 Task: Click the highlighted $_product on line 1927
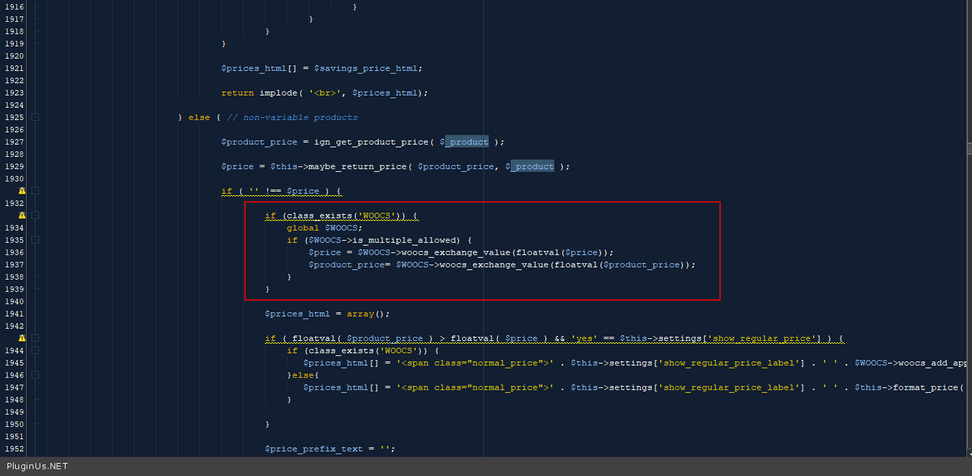464,142
